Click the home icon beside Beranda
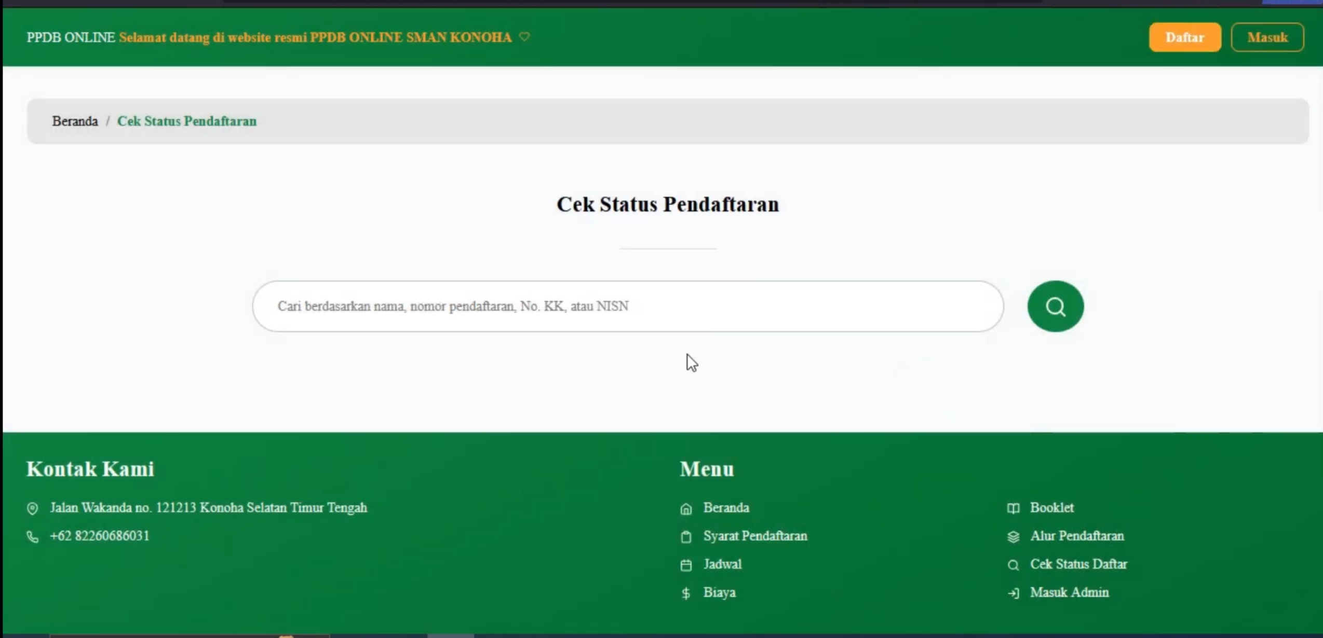This screenshot has width=1323, height=638. pyautogui.click(x=686, y=508)
